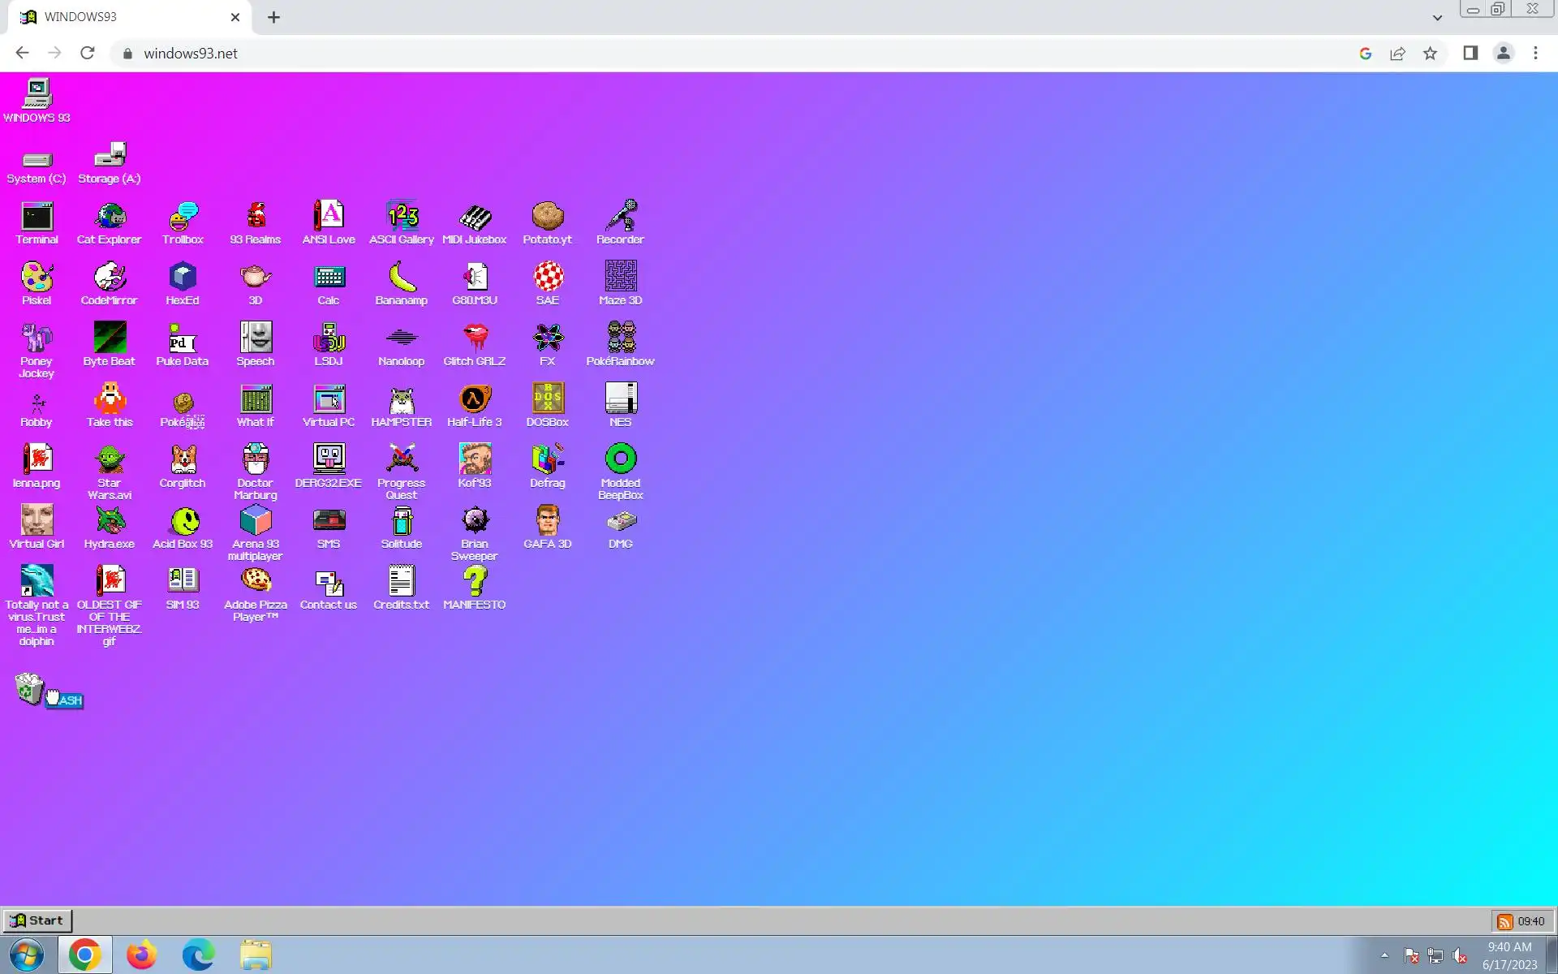Open the Terminal desktop icon
Image resolution: width=1558 pixels, height=974 pixels.
tap(37, 218)
